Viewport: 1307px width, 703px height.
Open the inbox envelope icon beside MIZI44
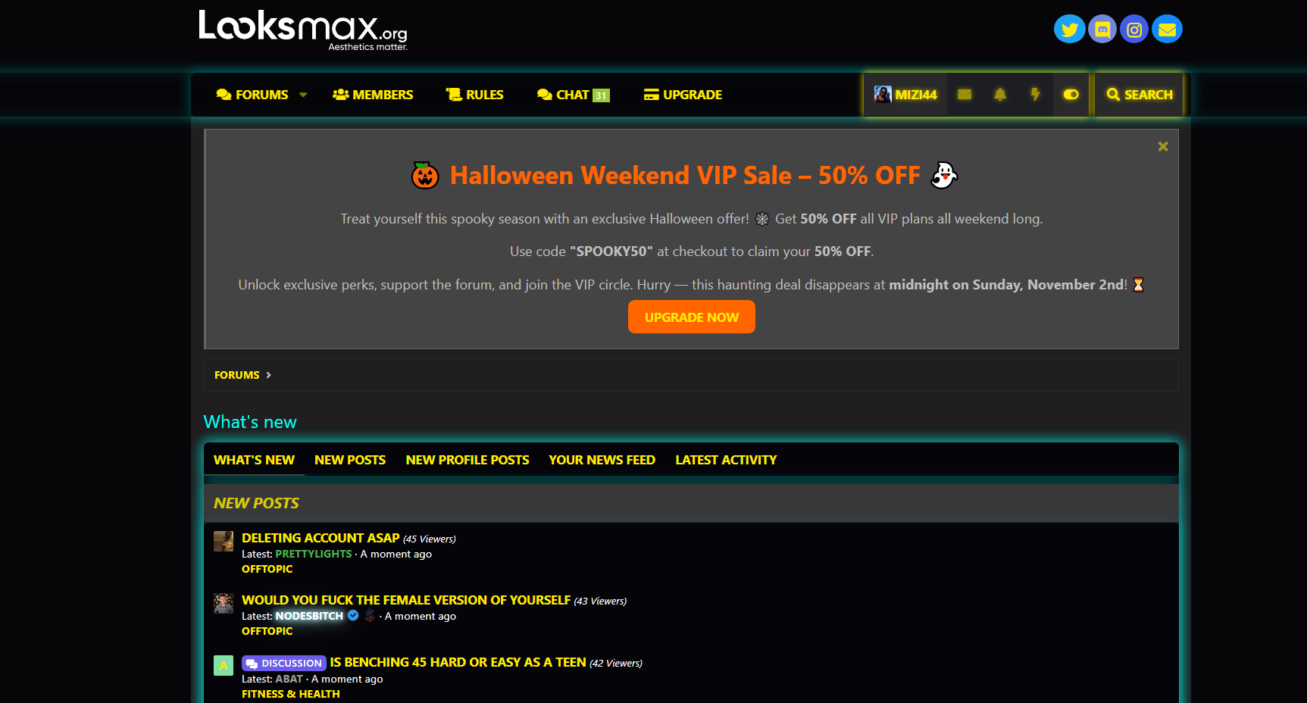click(965, 95)
